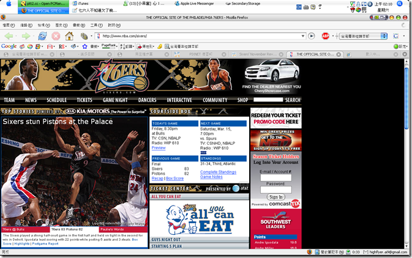The height and width of the screenshot is (258, 412).
Task: Click the E-mail / Account # input field
Action: tap(276, 178)
